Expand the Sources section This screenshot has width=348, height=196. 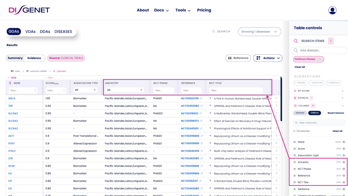click(x=343, y=98)
